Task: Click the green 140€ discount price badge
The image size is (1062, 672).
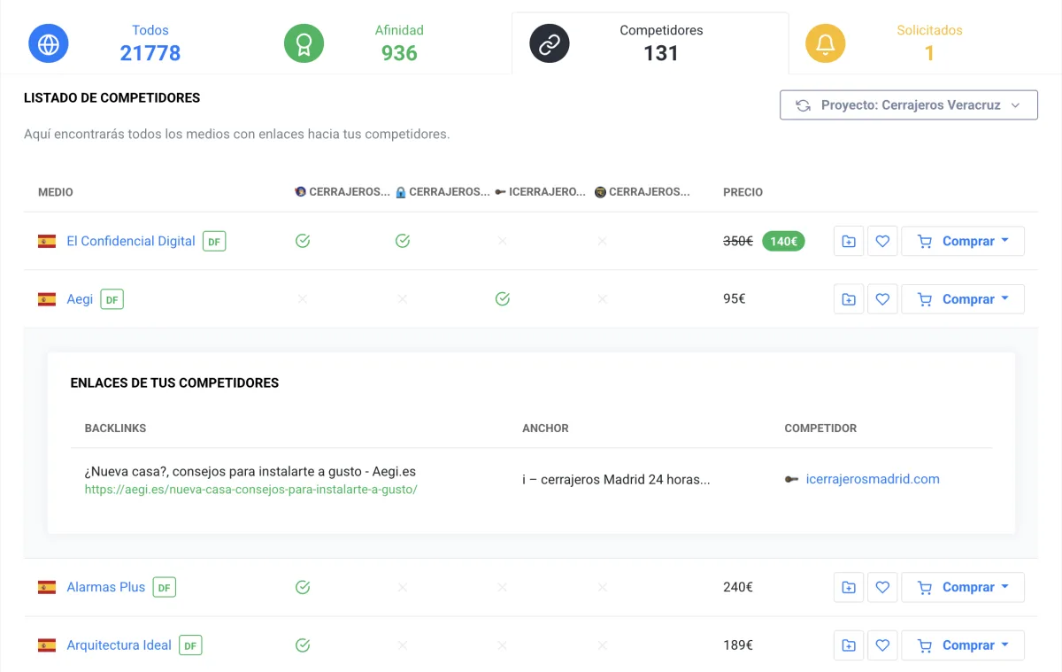Action: coord(783,241)
